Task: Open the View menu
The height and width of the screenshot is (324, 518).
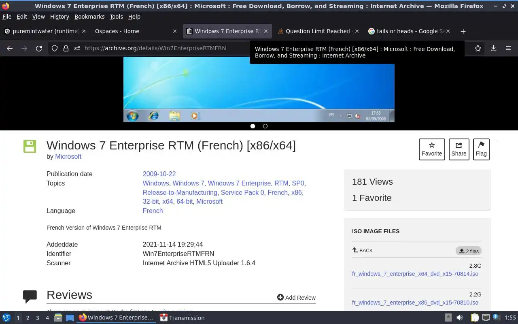Action: point(38,17)
